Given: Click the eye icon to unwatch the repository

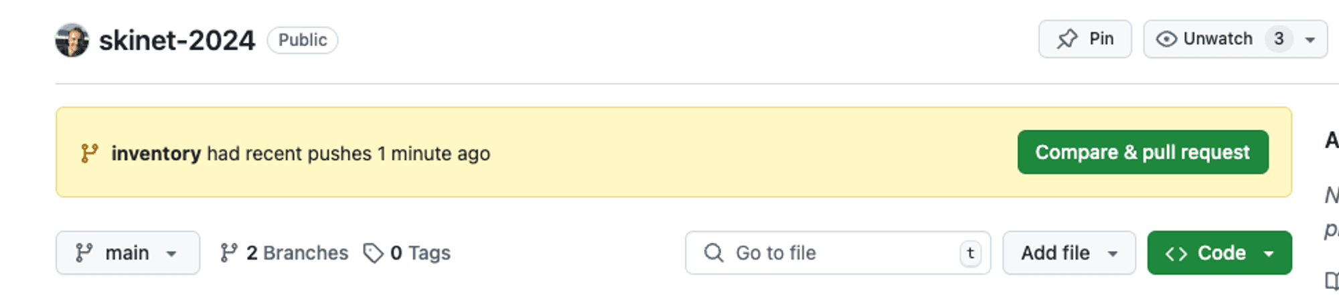Looking at the screenshot, I should [1166, 39].
